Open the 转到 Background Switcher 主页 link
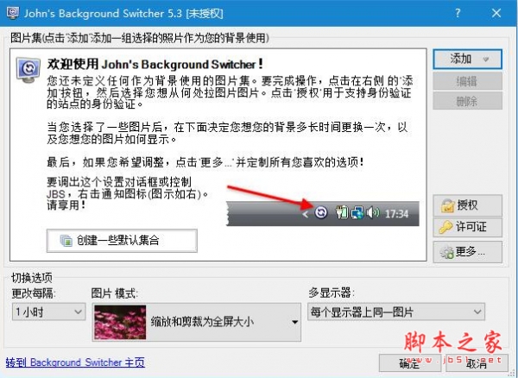 point(75,362)
